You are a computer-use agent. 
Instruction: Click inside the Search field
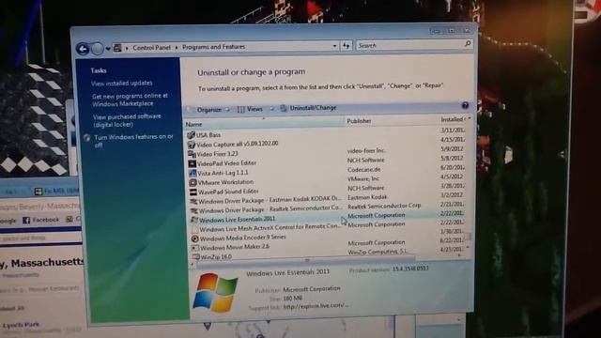(410, 45)
